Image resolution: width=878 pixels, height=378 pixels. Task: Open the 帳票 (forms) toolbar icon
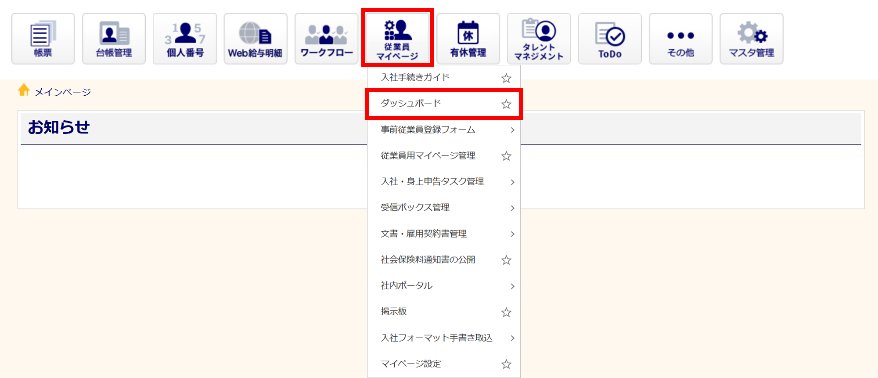pos(43,39)
